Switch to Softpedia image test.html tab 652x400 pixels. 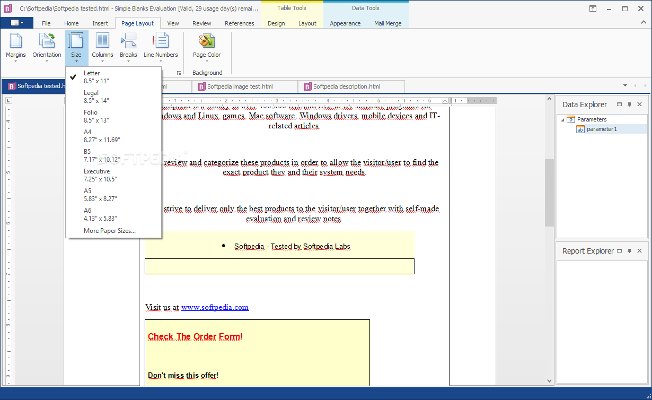point(245,86)
